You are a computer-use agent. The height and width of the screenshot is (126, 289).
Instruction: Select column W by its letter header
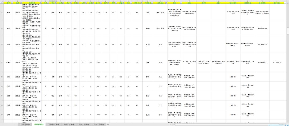[x=233, y=1]
